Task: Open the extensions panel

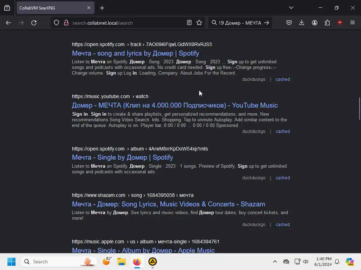Action: click(327, 23)
